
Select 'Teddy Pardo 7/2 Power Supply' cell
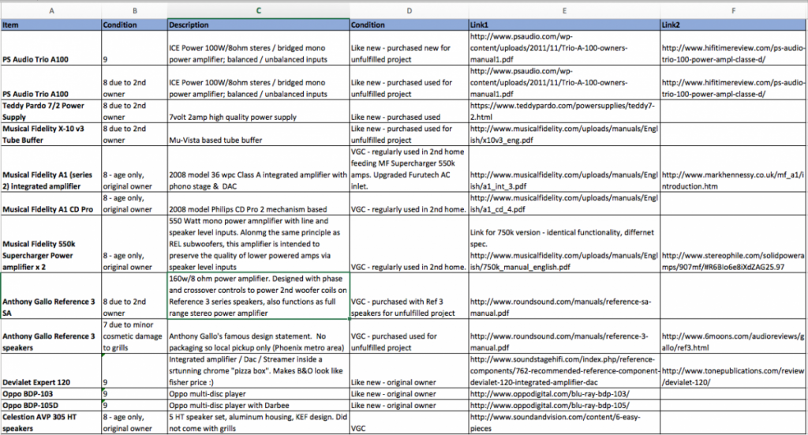pyautogui.click(x=51, y=111)
